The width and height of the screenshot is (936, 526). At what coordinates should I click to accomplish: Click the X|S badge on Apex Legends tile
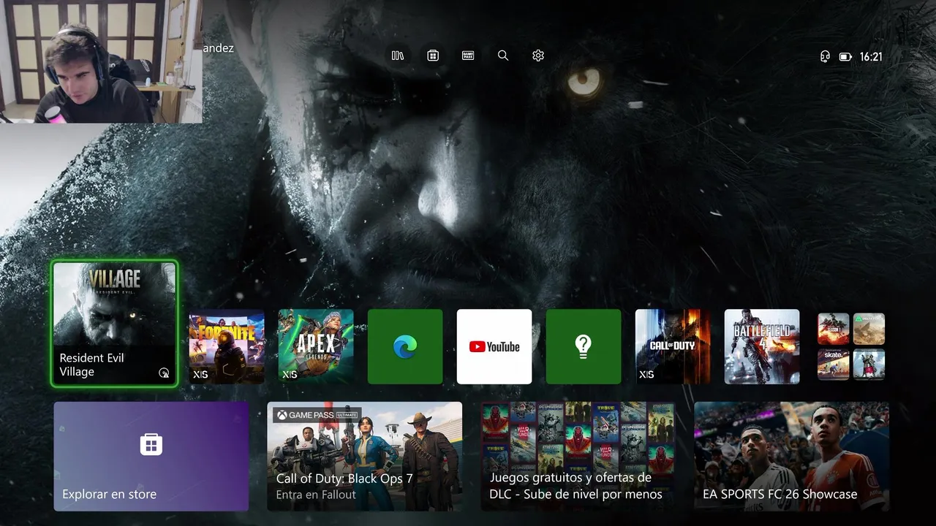[x=290, y=375]
